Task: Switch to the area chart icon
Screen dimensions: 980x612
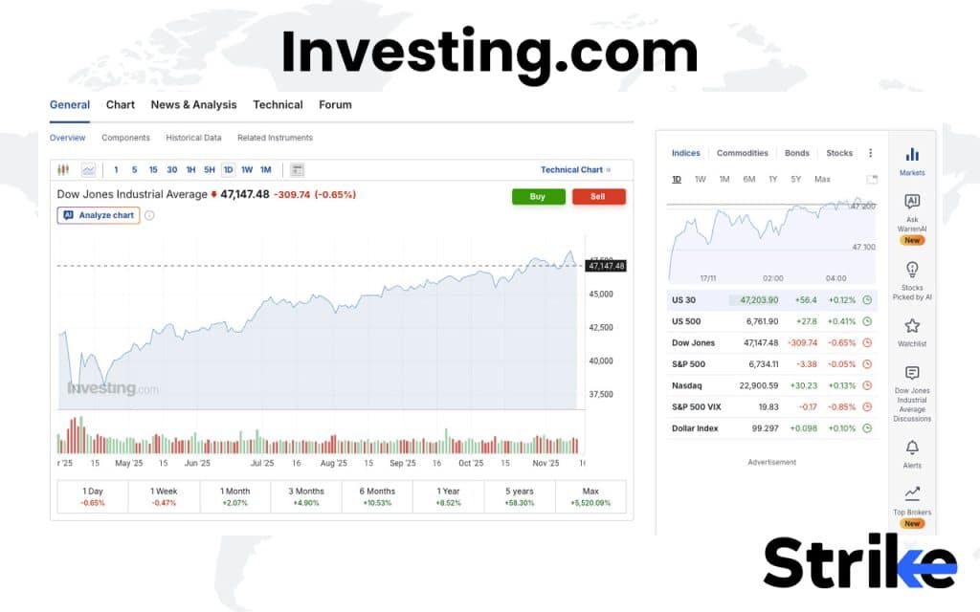Action: (x=87, y=169)
